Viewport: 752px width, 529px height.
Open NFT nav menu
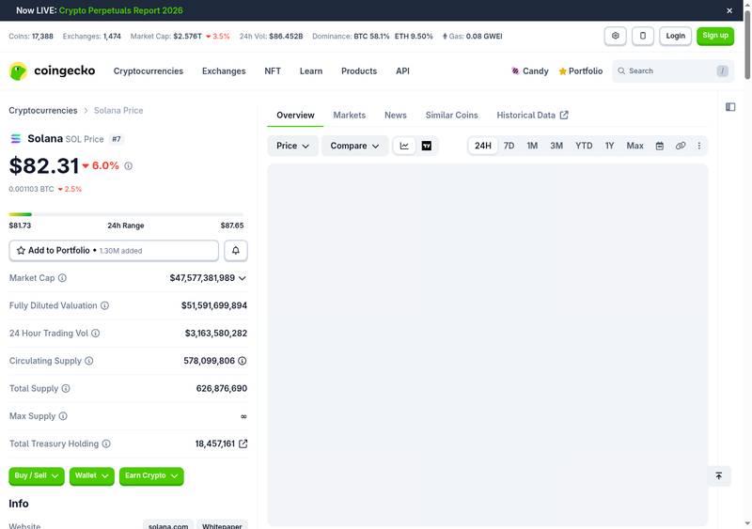[273, 71]
